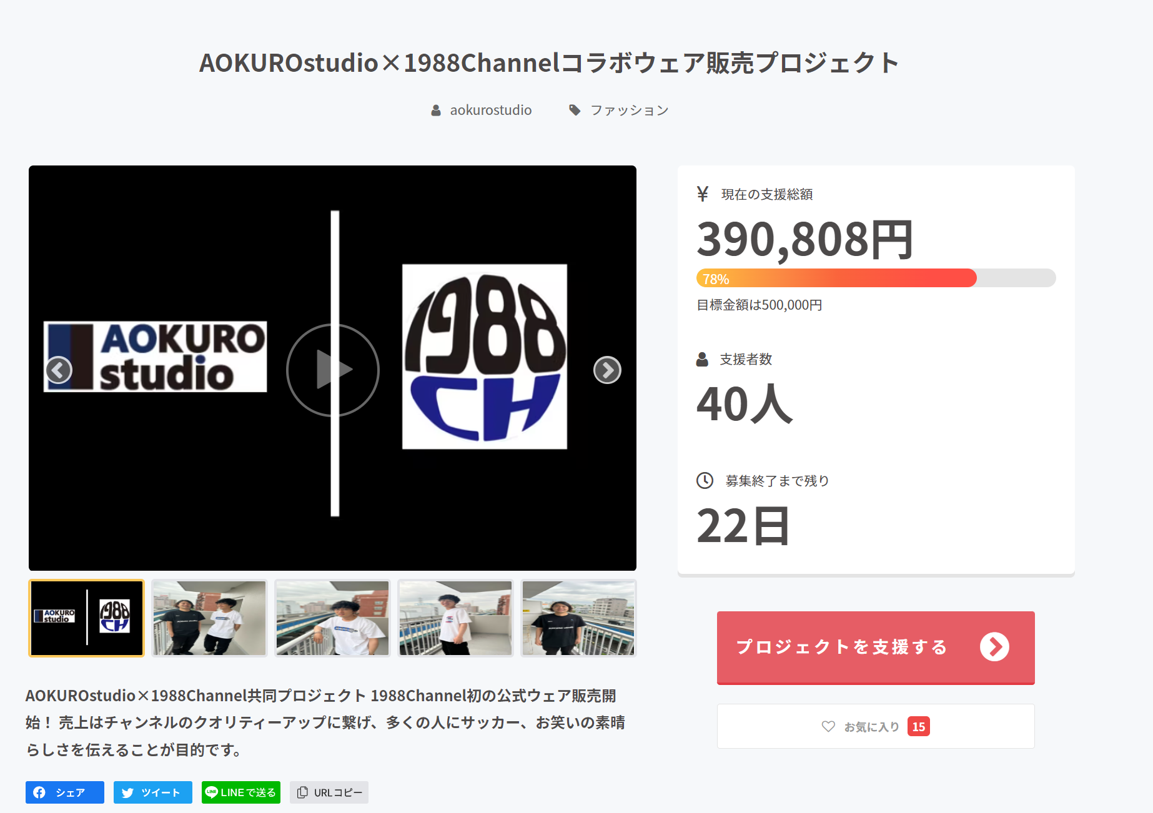This screenshot has width=1153, height=813.
Task: Click the 78% funding progress bar
Action: point(876,278)
